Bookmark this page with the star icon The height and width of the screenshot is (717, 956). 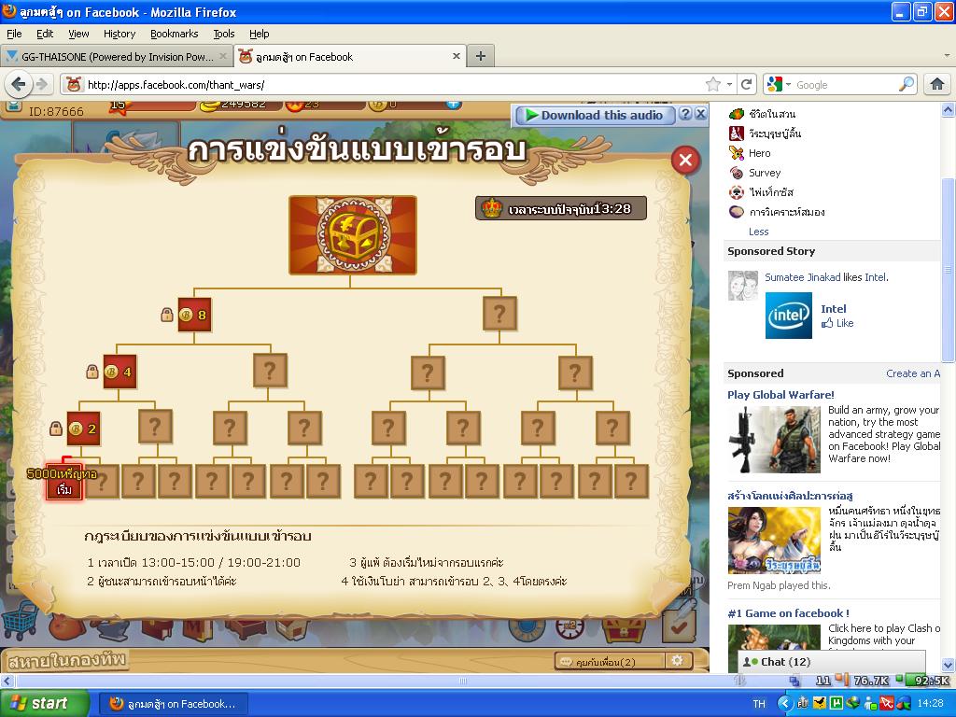tap(712, 84)
